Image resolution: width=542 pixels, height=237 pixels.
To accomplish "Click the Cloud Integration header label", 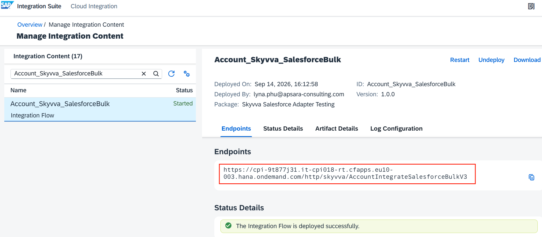I will coord(94,6).
